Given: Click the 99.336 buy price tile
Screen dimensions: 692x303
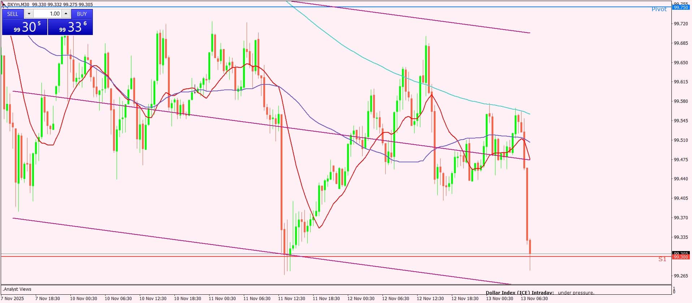Looking at the screenshot, I should pyautogui.click(x=70, y=27).
